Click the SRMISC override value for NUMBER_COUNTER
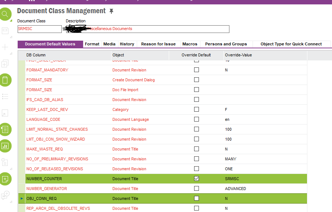This screenshot has width=332, height=212. point(232,179)
